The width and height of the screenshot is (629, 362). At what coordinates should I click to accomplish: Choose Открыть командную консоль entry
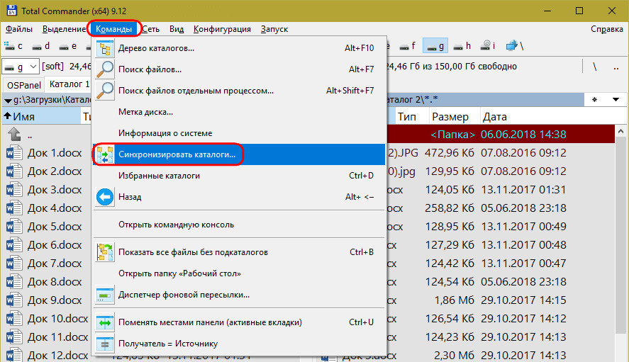(239, 225)
